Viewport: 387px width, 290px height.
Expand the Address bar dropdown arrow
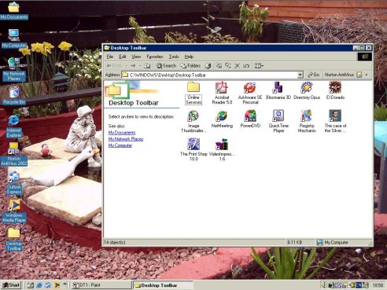(x=300, y=75)
